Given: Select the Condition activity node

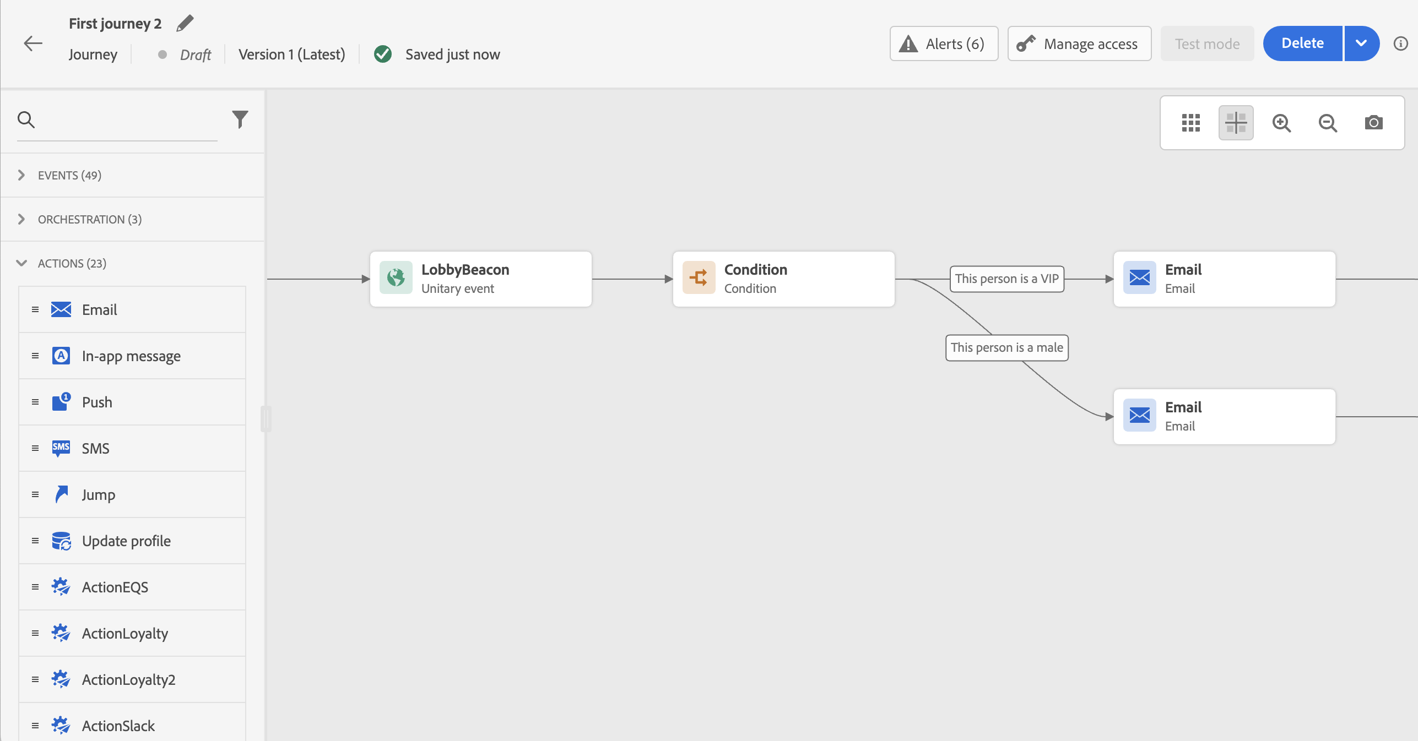Looking at the screenshot, I should (x=783, y=279).
